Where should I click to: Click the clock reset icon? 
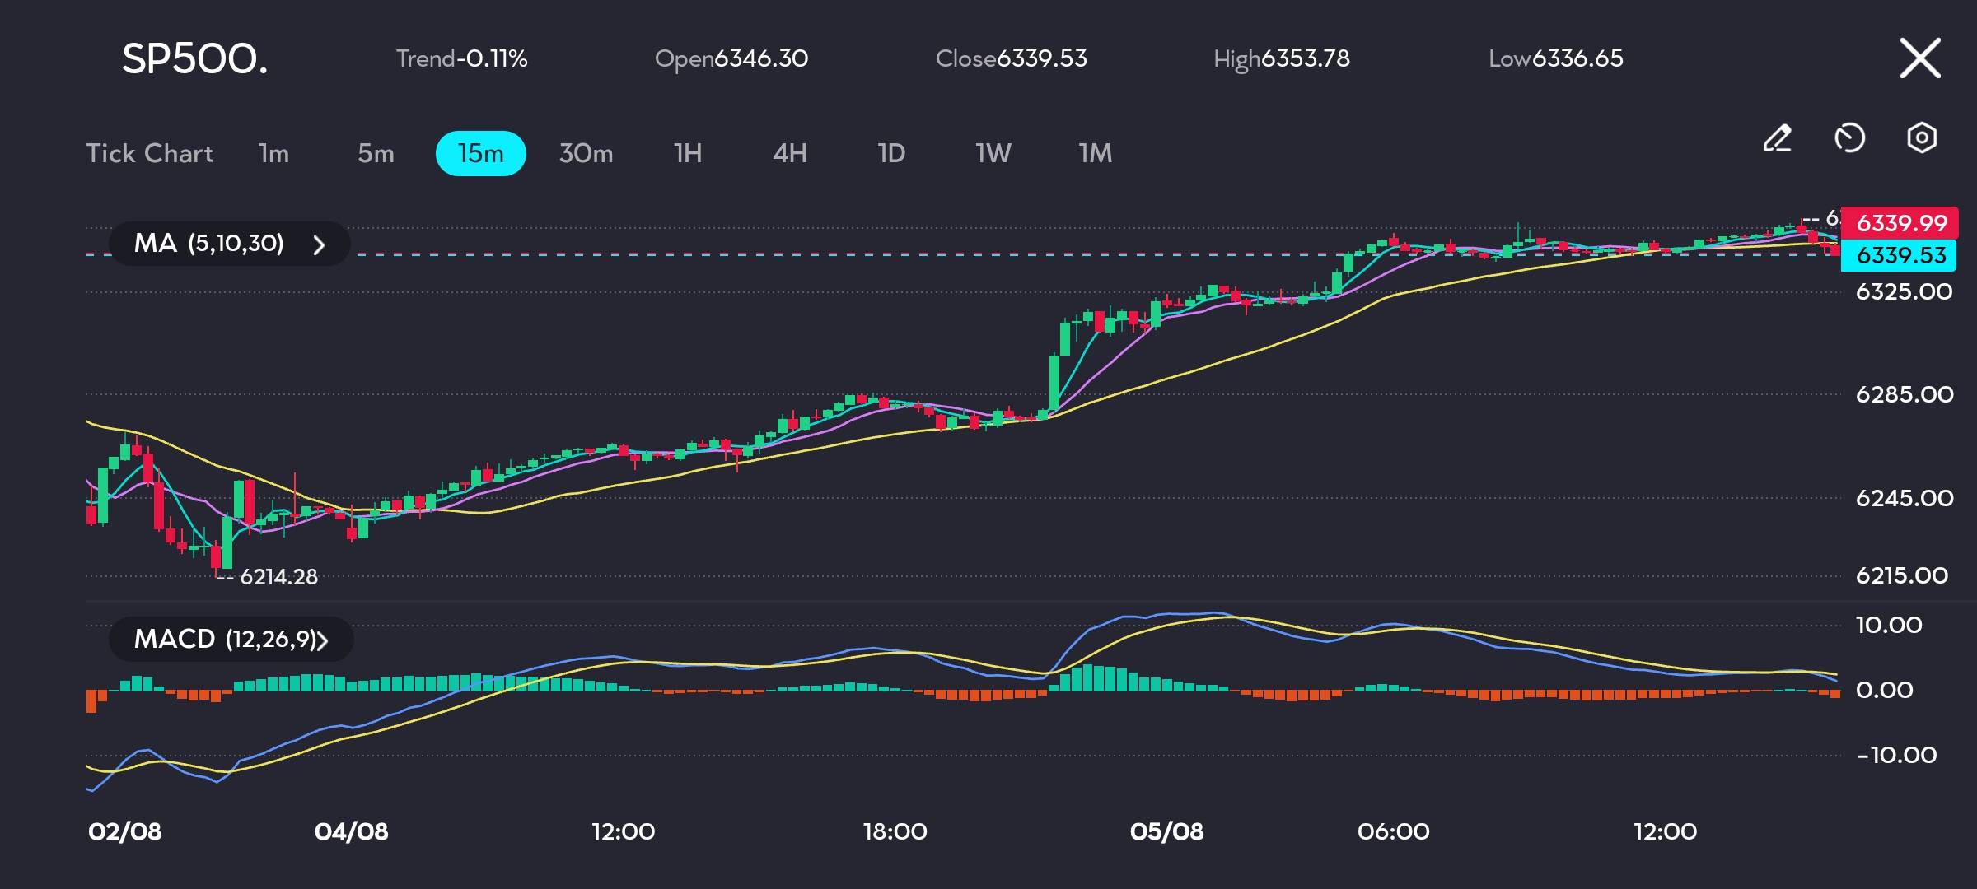pyautogui.click(x=1849, y=138)
